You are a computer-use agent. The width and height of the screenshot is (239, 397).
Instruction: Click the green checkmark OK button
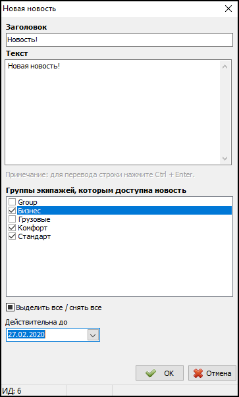point(159,373)
